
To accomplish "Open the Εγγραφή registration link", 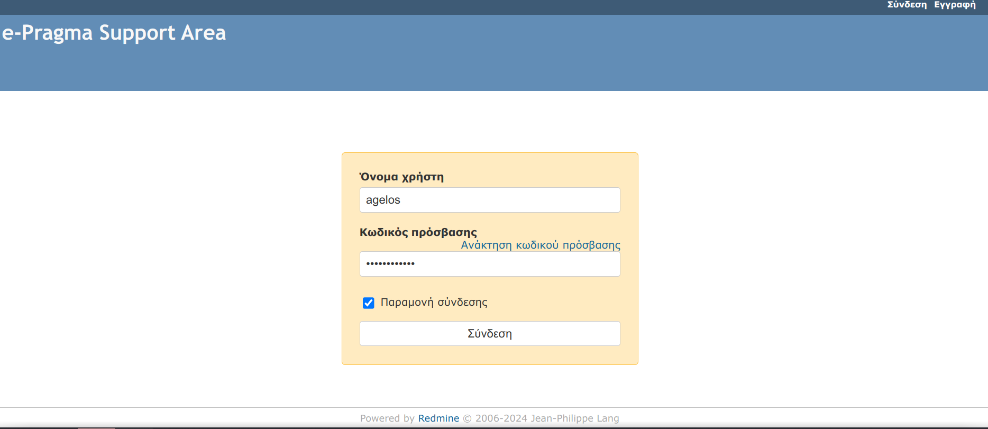I will [955, 5].
